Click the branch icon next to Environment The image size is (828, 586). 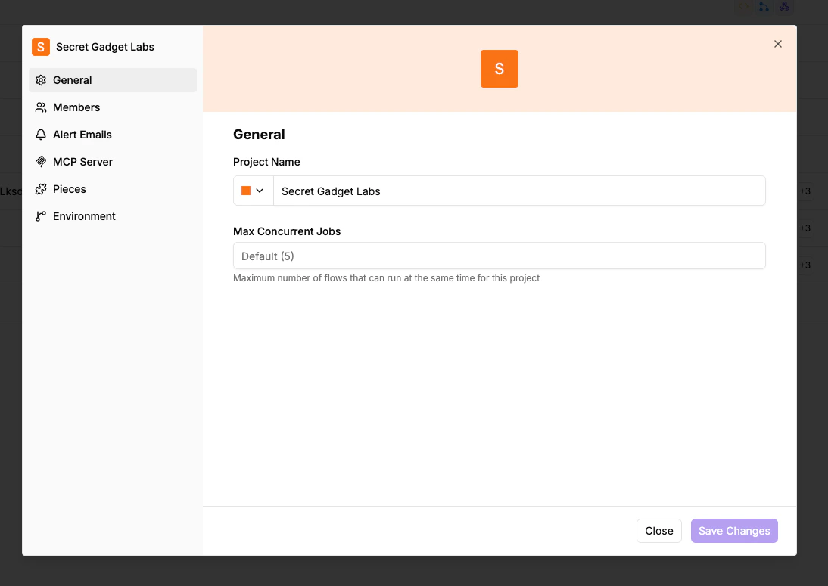pos(39,216)
